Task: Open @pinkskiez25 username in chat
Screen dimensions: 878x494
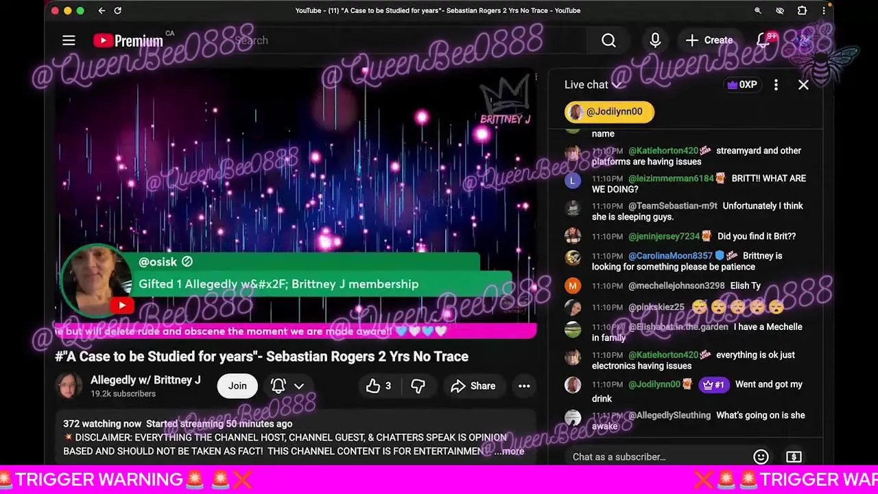Action: point(656,307)
